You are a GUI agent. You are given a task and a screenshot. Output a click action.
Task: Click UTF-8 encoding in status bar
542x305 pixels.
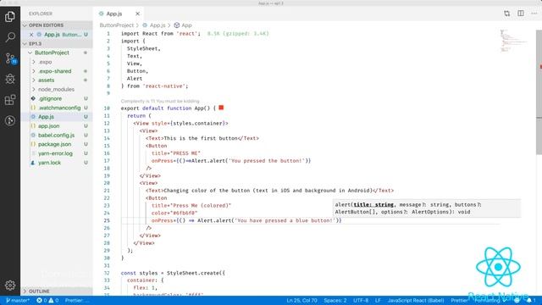pos(361,300)
